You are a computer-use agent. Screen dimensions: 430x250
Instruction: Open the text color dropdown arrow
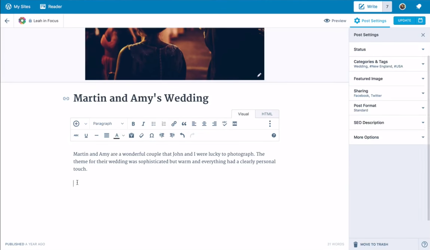[124, 136]
